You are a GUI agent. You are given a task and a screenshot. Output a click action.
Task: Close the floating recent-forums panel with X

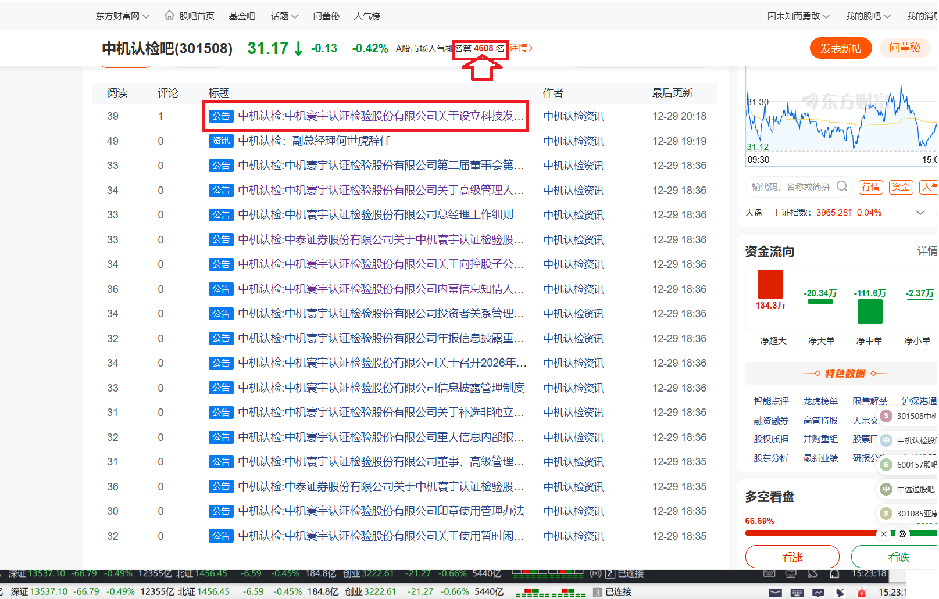(884, 534)
